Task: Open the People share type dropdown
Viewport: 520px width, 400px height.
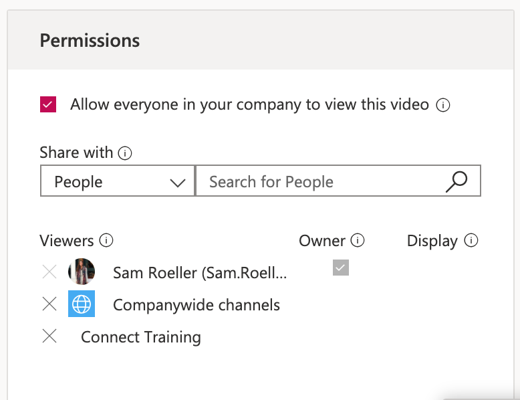Action: pos(117,181)
